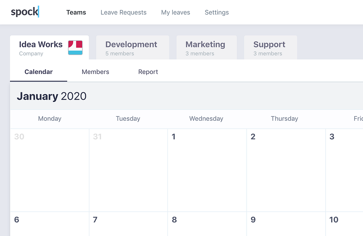The width and height of the screenshot is (363, 236).
Task: Select January 7 in the calendar
Action: point(128,224)
